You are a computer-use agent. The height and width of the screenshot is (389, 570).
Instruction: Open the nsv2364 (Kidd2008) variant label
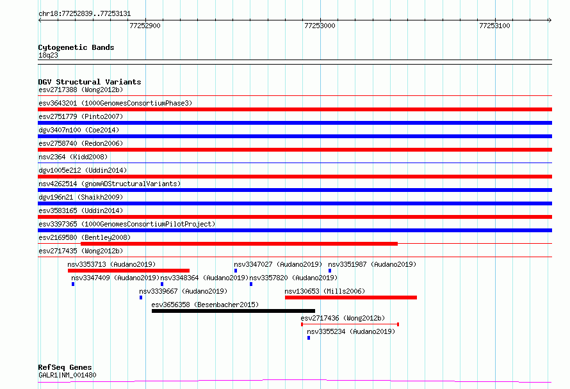(73, 157)
